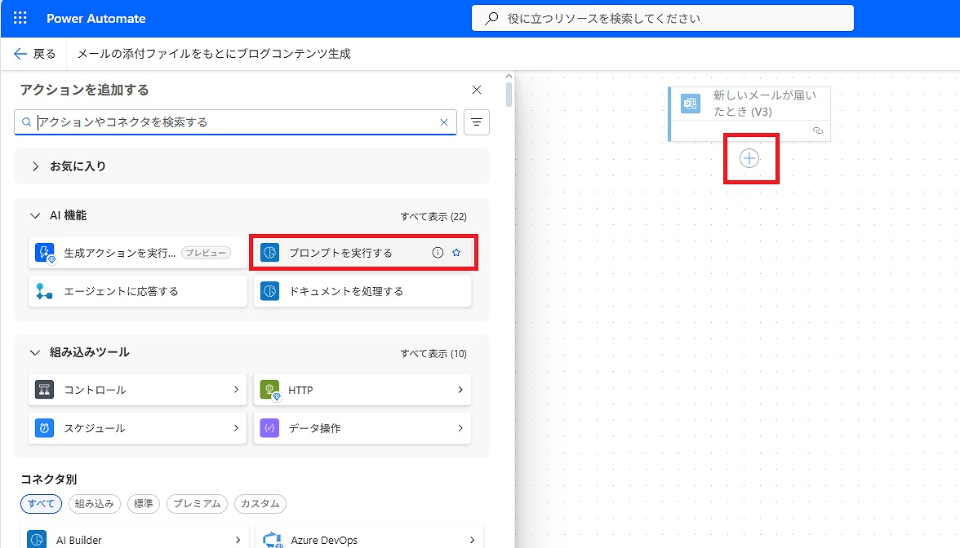
Task: Close the アクションを追加する panel
Action: (x=477, y=90)
